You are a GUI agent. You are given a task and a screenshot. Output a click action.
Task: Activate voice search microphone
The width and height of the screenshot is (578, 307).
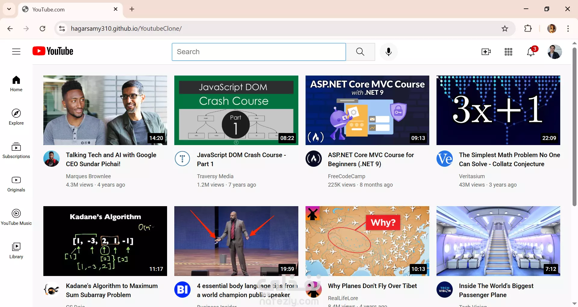point(389,52)
